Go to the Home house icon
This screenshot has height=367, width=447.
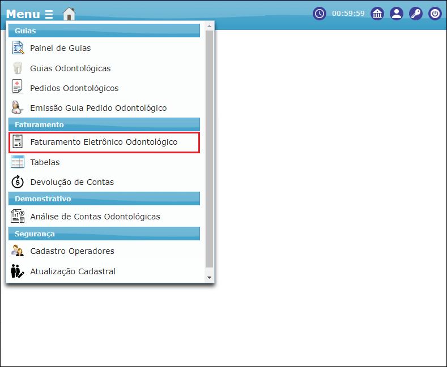coord(69,14)
